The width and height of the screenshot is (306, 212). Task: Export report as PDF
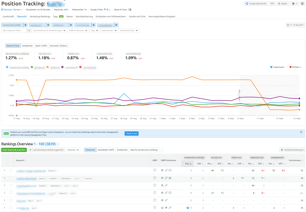coord(272,4)
